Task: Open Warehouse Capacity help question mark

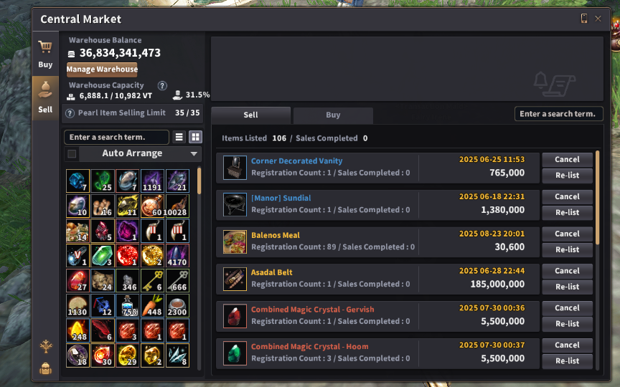Action: 162,86
